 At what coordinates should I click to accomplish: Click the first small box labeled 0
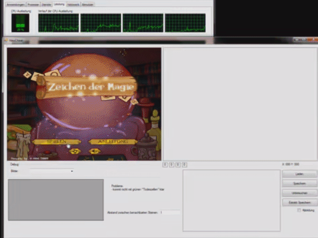165,165
